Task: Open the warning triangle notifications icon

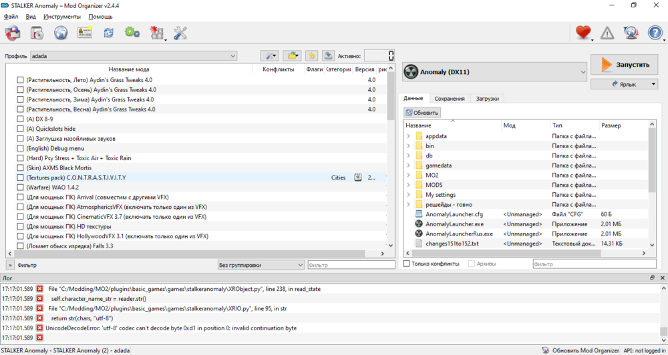Action: (x=607, y=33)
